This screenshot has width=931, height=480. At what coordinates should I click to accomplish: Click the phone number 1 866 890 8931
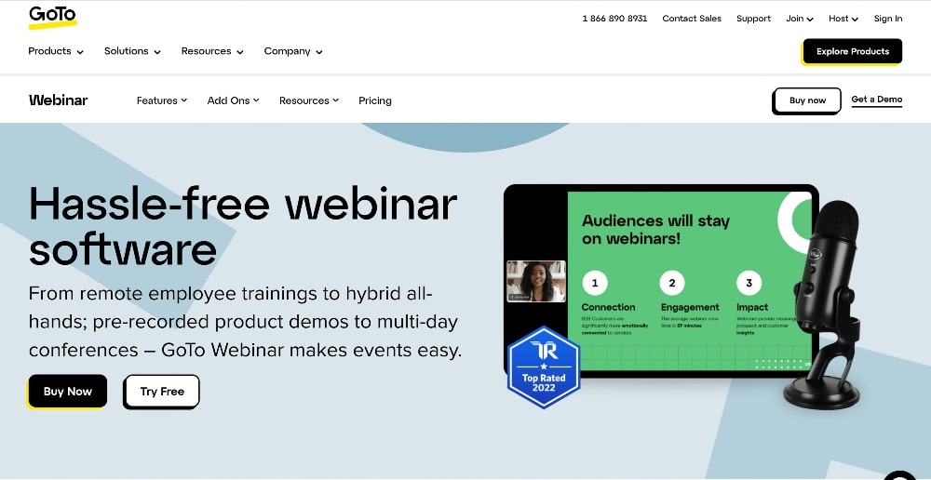click(x=614, y=19)
